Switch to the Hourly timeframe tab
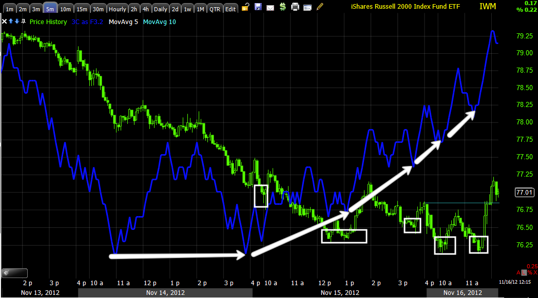Screen dimensions: 538x298 click(x=118, y=9)
